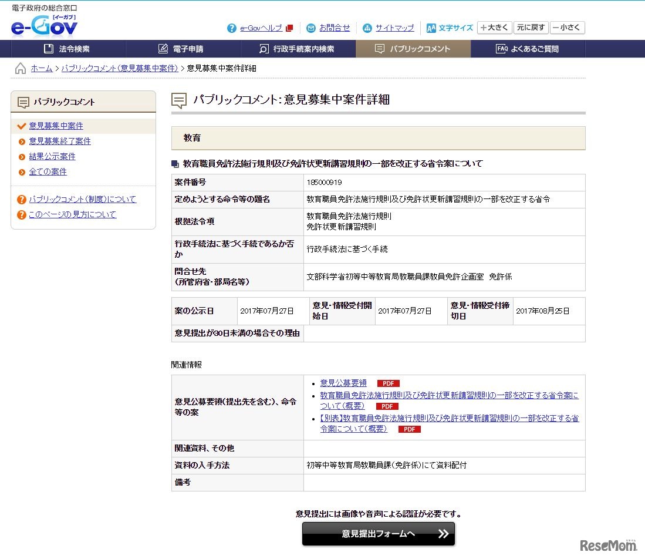Viewport: 645px width, 559px height.
Task: Click the e-Govヘルプ question mark icon
Action: [x=232, y=28]
